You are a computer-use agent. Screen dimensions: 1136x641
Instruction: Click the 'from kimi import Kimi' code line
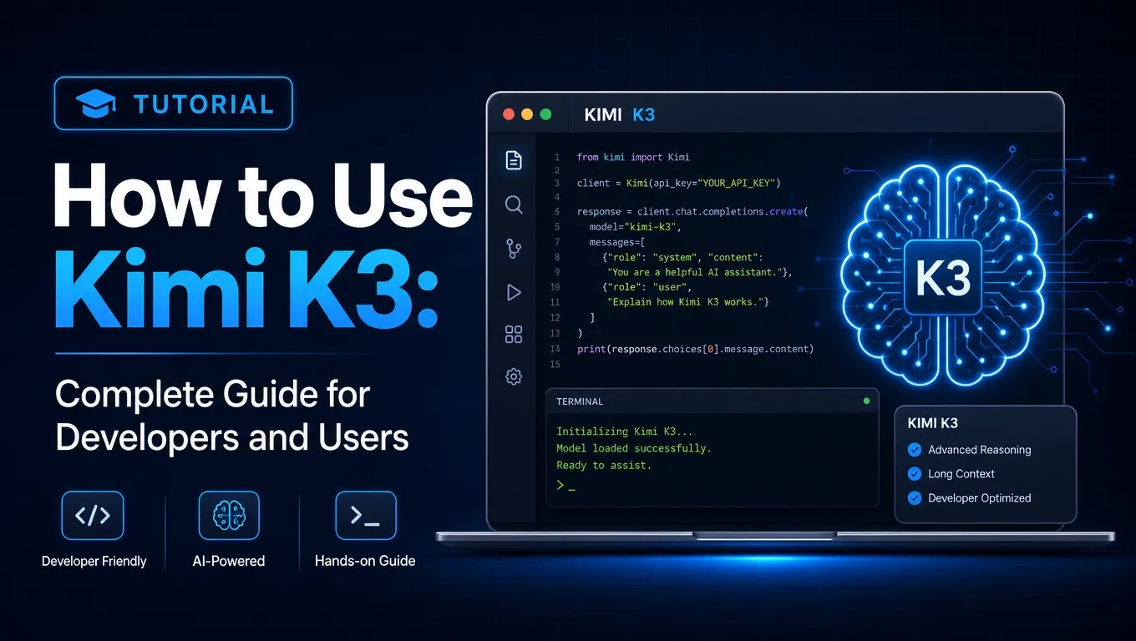(633, 157)
